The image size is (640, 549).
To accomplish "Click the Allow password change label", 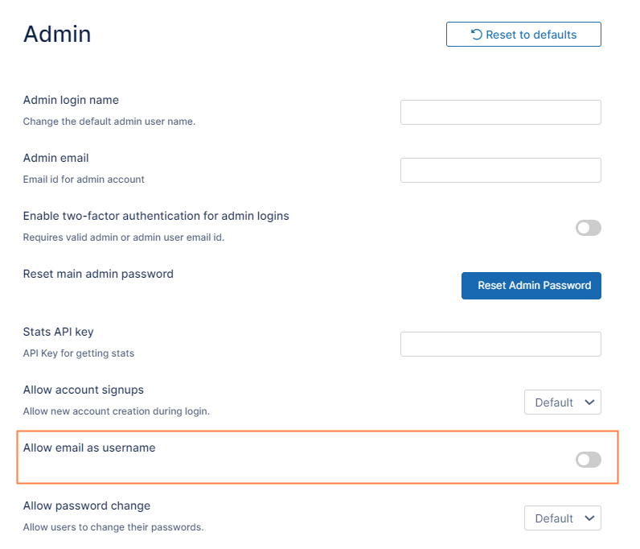I will (87, 506).
